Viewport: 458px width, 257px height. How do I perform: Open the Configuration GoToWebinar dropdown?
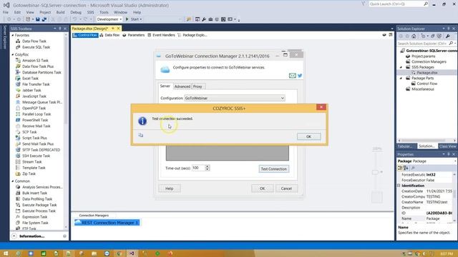click(235, 99)
